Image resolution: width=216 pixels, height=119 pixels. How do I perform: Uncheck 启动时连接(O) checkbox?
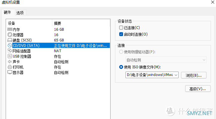pos(121,34)
